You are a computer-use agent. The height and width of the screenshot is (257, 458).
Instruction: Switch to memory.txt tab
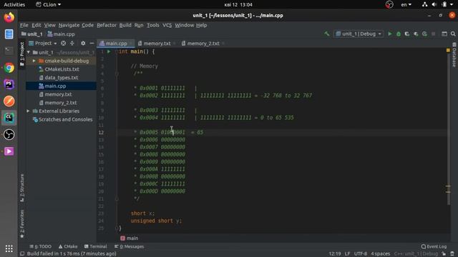157,44
